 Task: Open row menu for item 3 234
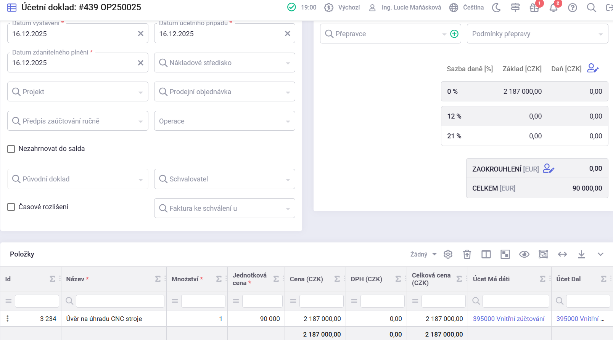click(8, 319)
